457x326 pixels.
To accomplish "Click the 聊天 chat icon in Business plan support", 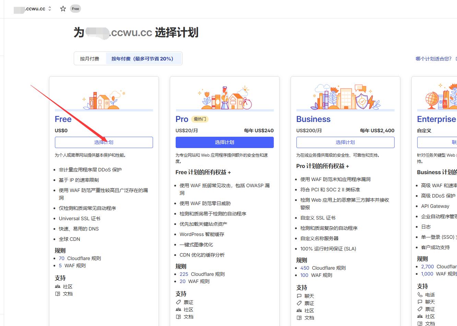I will (x=299, y=296).
